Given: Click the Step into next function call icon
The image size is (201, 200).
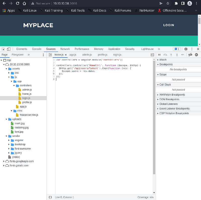Looking at the screenshot, I should point(171,54).
